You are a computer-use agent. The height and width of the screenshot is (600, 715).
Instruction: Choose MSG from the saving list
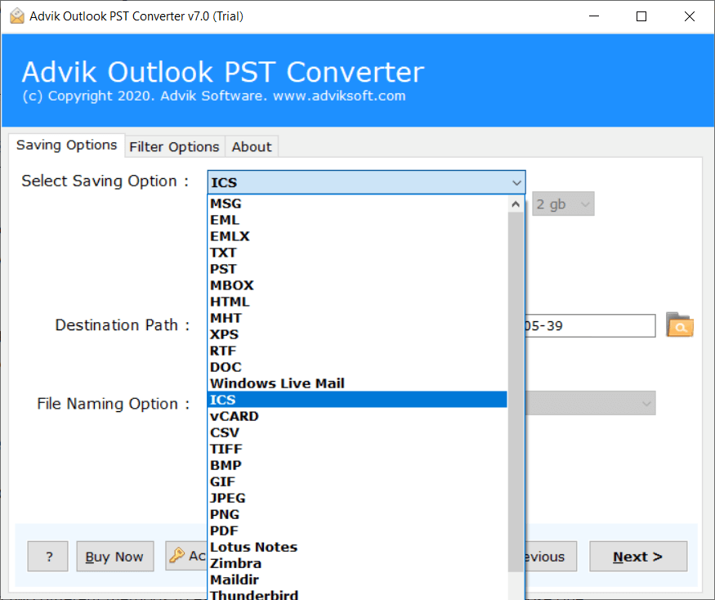(x=358, y=204)
